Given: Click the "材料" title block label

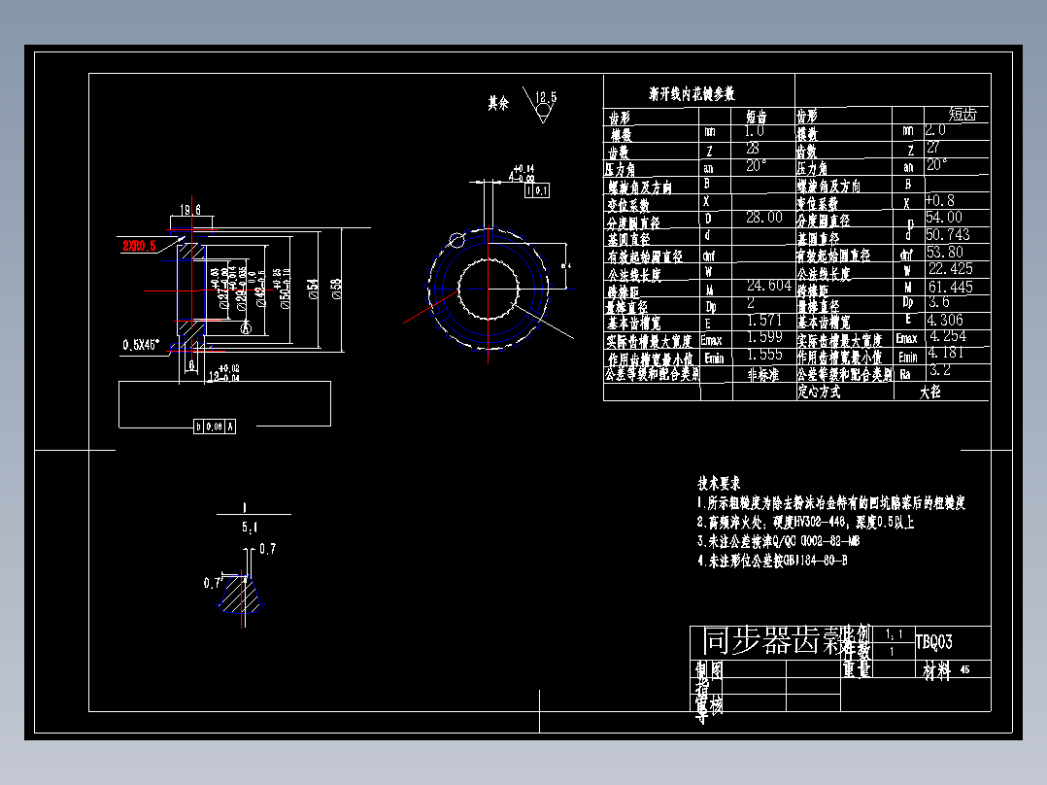Looking at the screenshot, I should coord(936,670).
